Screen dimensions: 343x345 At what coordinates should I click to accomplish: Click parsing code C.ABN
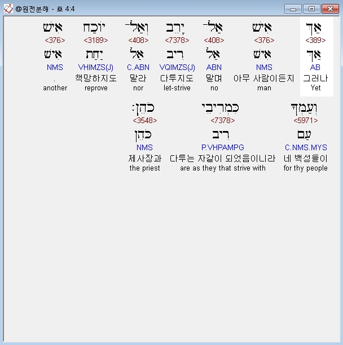tap(138, 67)
